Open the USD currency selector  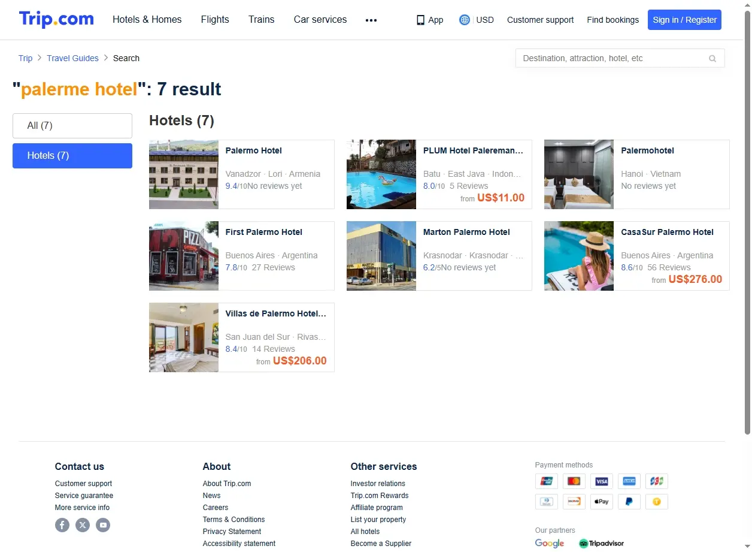(485, 20)
